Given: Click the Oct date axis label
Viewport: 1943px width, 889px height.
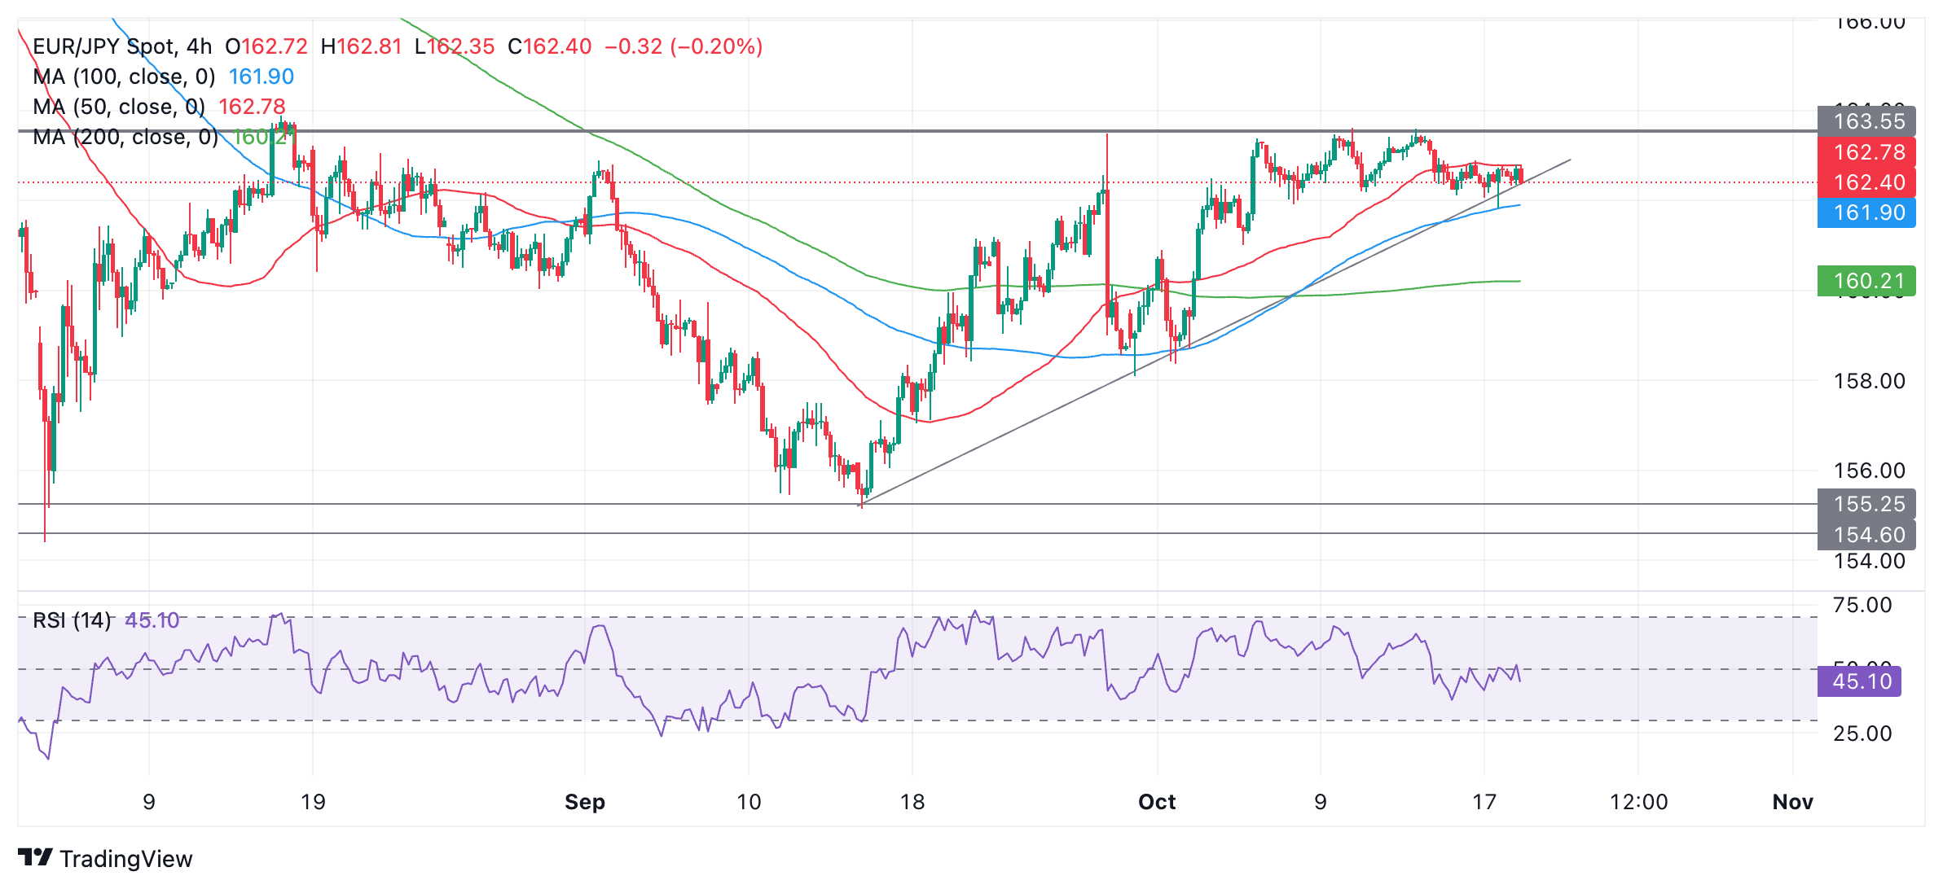Looking at the screenshot, I should [x=1157, y=802].
